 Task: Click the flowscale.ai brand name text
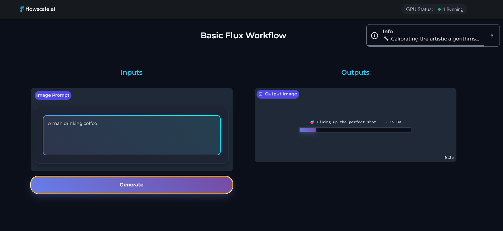pyautogui.click(x=40, y=9)
